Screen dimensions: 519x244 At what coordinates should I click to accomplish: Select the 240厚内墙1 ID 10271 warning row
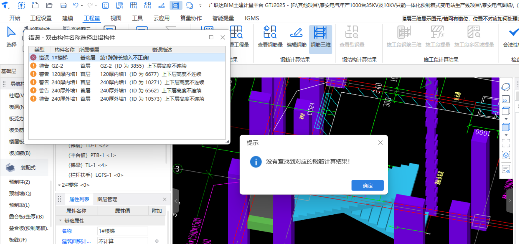127,82
